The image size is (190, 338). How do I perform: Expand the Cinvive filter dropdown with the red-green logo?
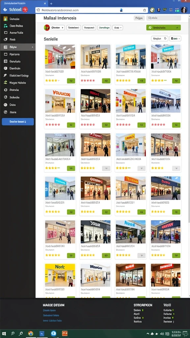click(54, 28)
